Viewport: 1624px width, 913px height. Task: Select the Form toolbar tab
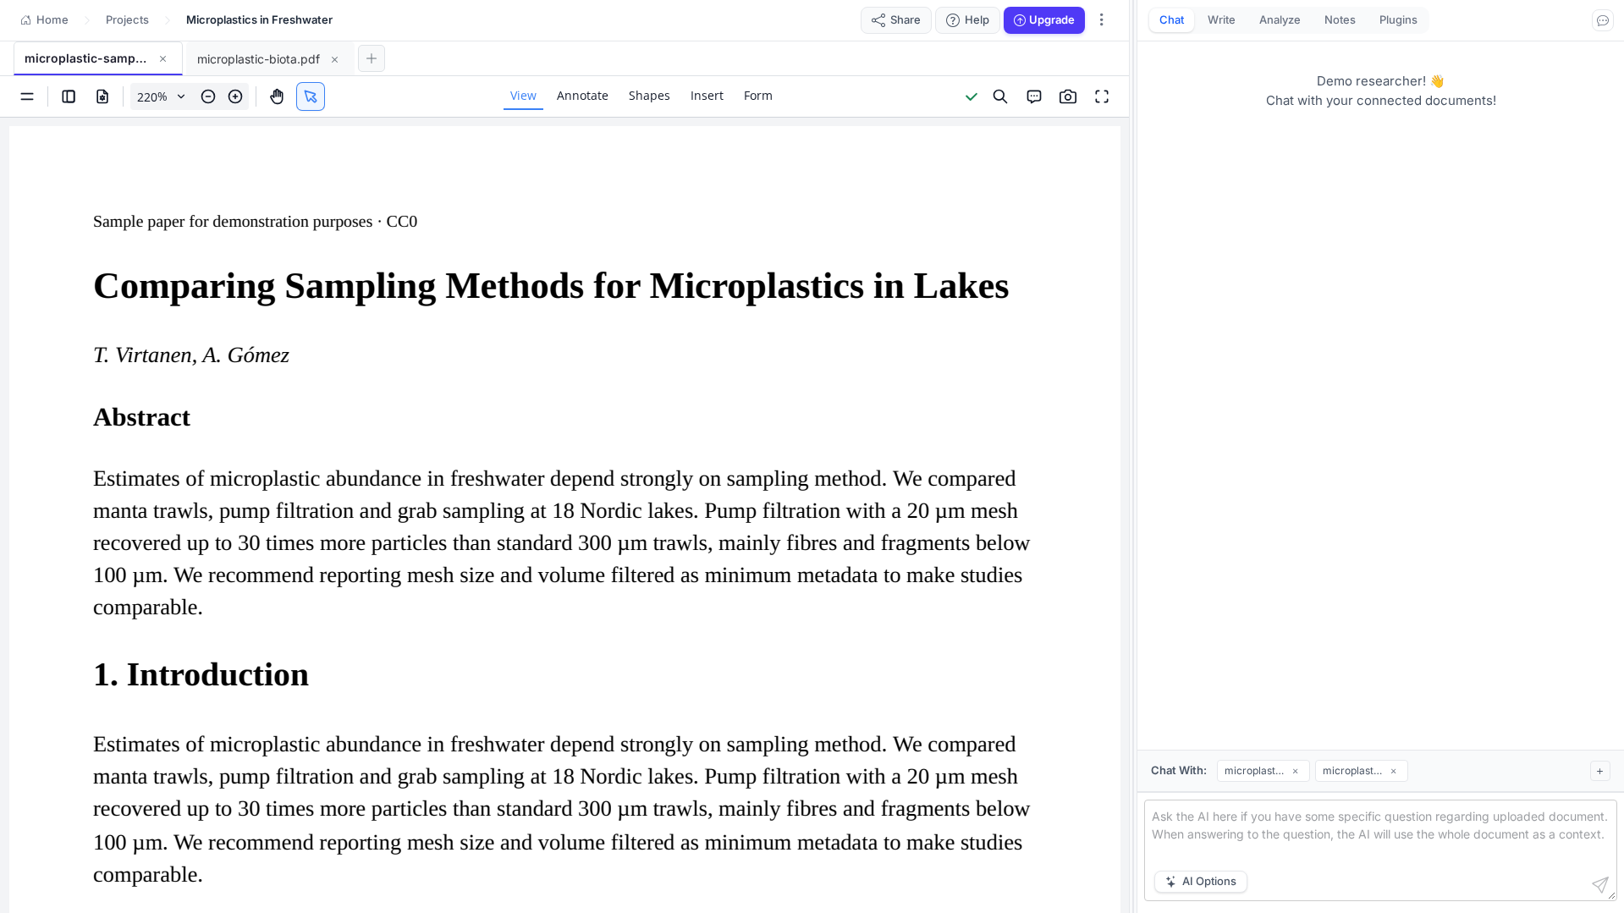(758, 96)
